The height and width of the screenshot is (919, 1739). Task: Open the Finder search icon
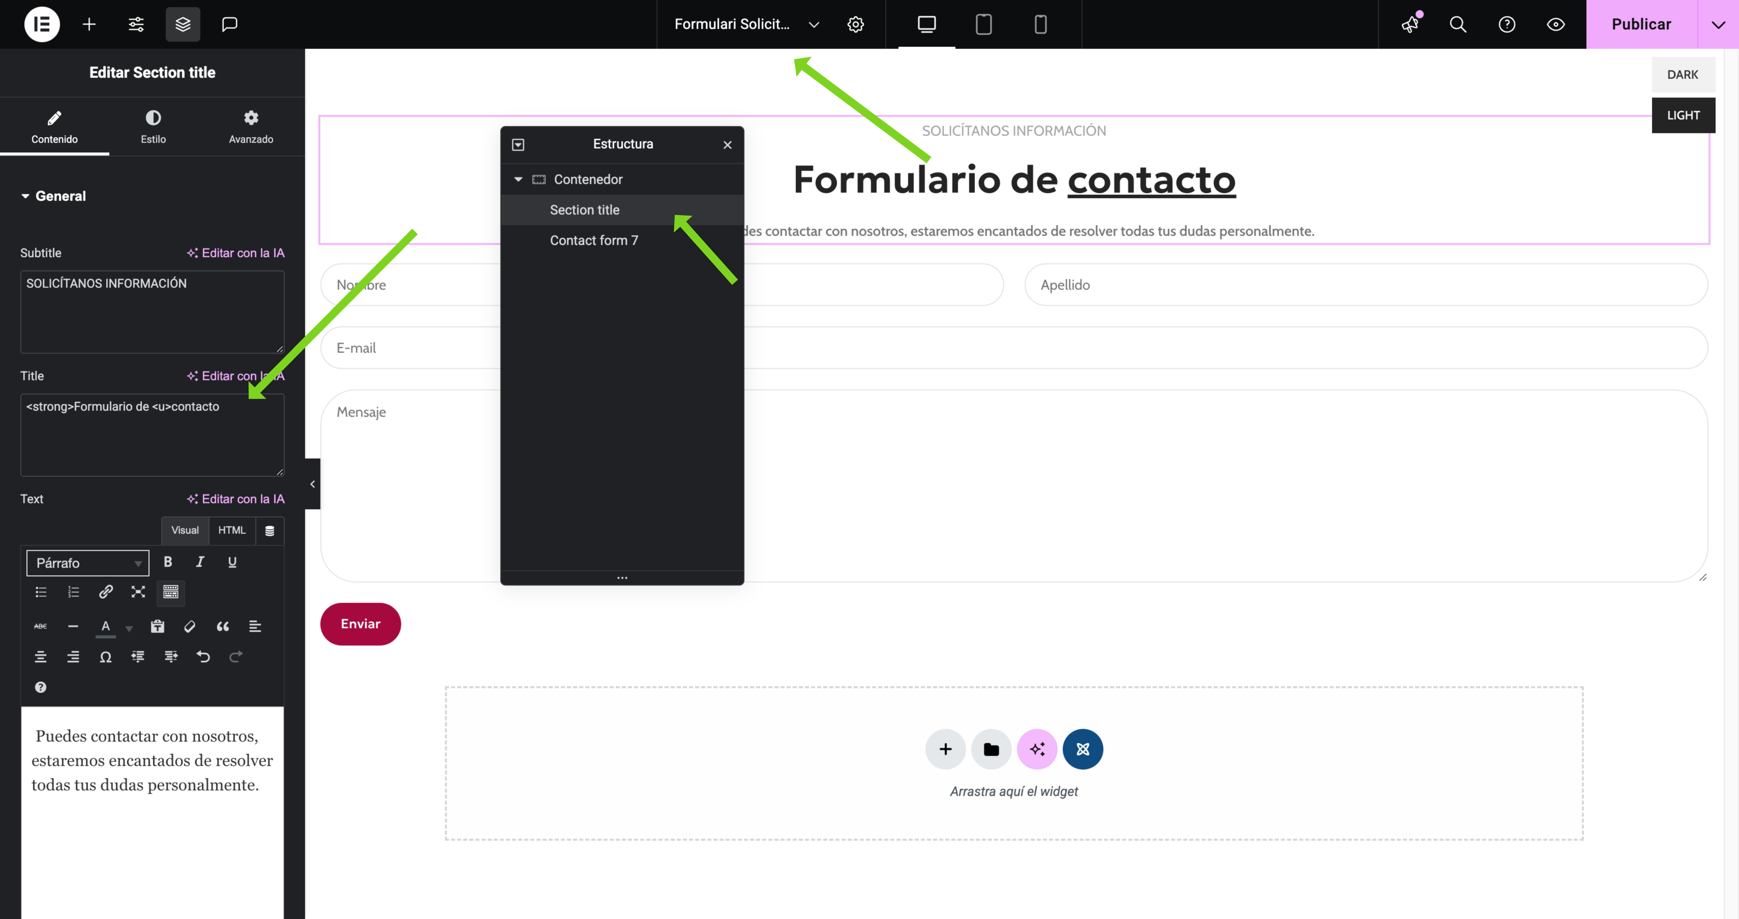(x=1458, y=24)
